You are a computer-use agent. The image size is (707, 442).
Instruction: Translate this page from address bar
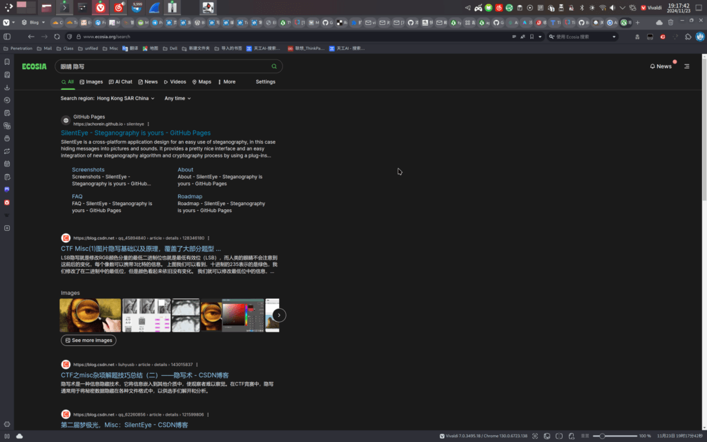523,37
